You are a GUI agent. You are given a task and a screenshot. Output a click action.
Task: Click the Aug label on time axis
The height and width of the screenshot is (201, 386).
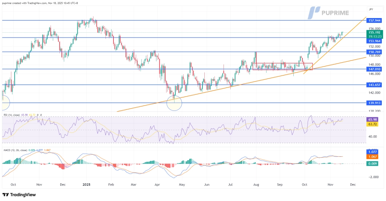pos(256,184)
